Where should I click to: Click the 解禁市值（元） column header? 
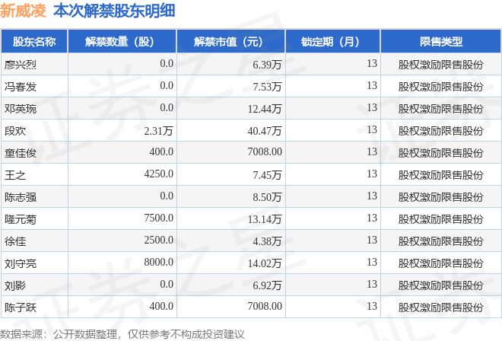pos(230,41)
